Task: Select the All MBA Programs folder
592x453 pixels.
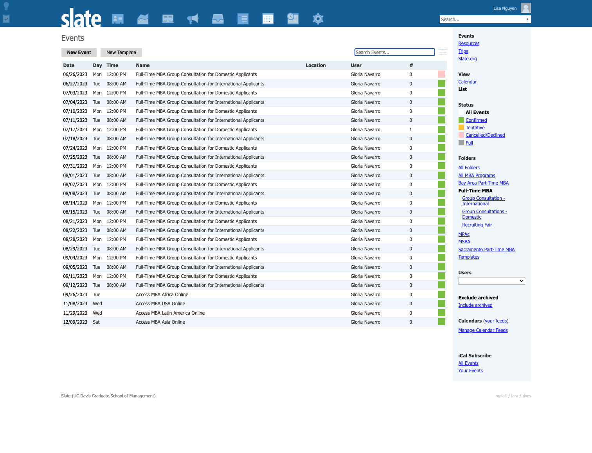Action: point(477,176)
